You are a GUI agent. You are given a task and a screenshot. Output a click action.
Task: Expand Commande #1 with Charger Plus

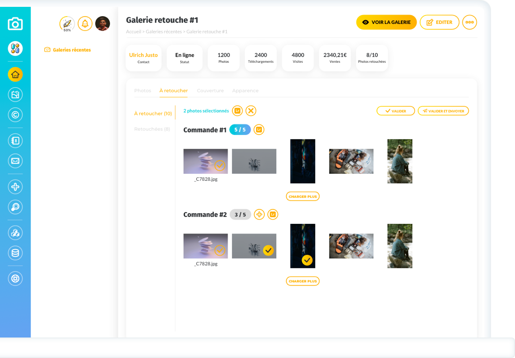point(303,197)
